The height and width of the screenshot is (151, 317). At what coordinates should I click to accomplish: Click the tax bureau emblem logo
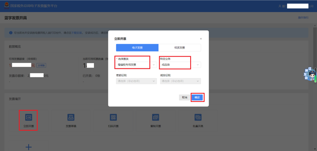6,6
